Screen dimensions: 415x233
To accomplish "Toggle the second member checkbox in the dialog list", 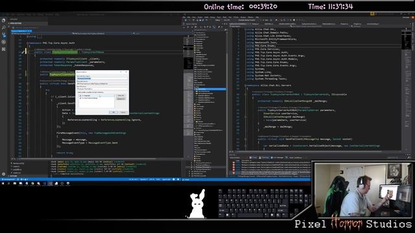I will click(x=80, y=98).
